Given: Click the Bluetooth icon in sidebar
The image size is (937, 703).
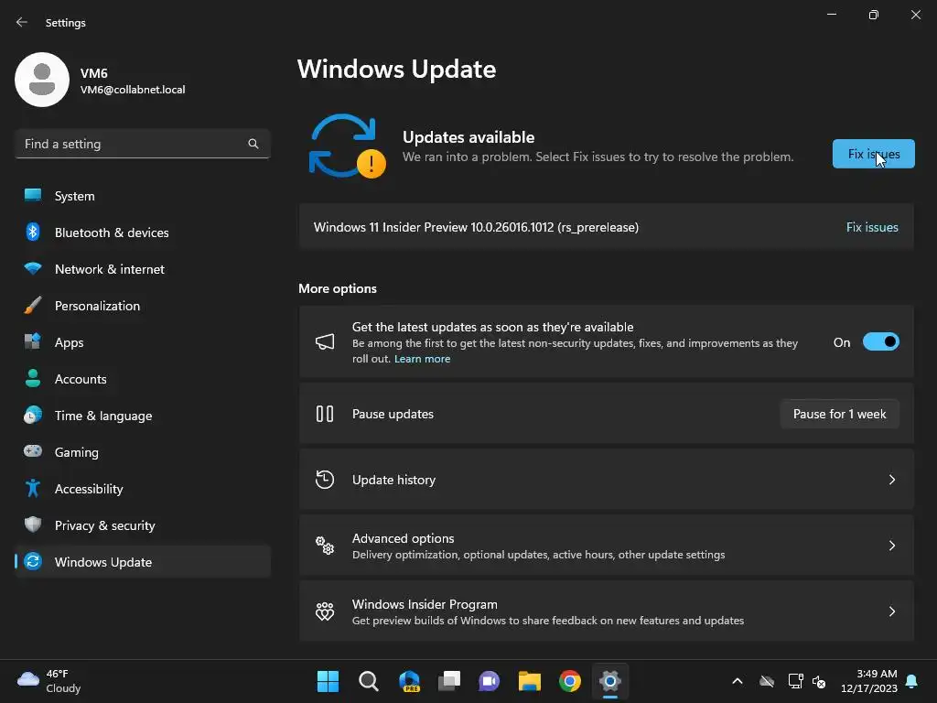Looking at the screenshot, I should pos(33,232).
